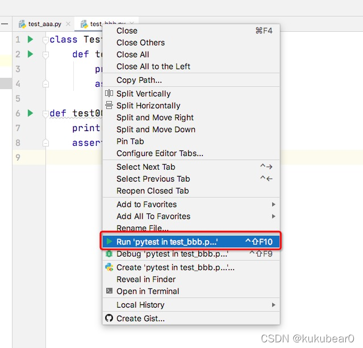Click the terminal icon beside Open in Terminal

(x=109, y=291)
